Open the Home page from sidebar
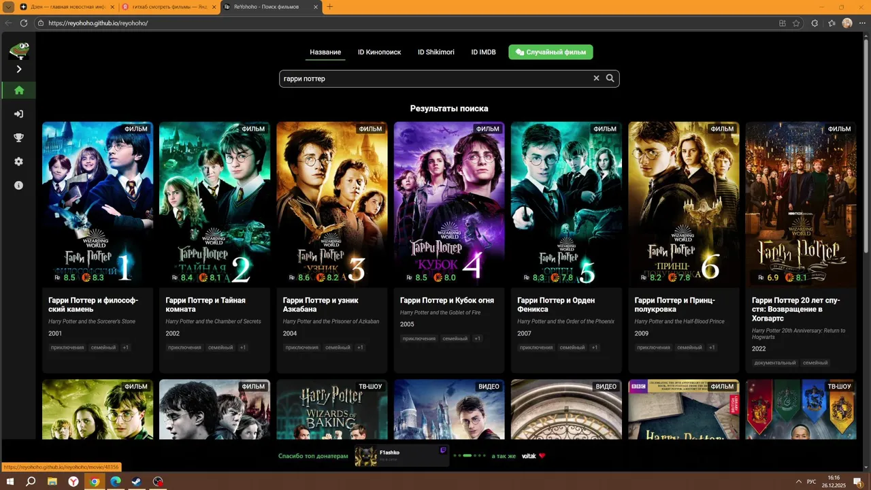Image resolution: width=871 pixels, height=490 pixels. [x=18, y=90]
